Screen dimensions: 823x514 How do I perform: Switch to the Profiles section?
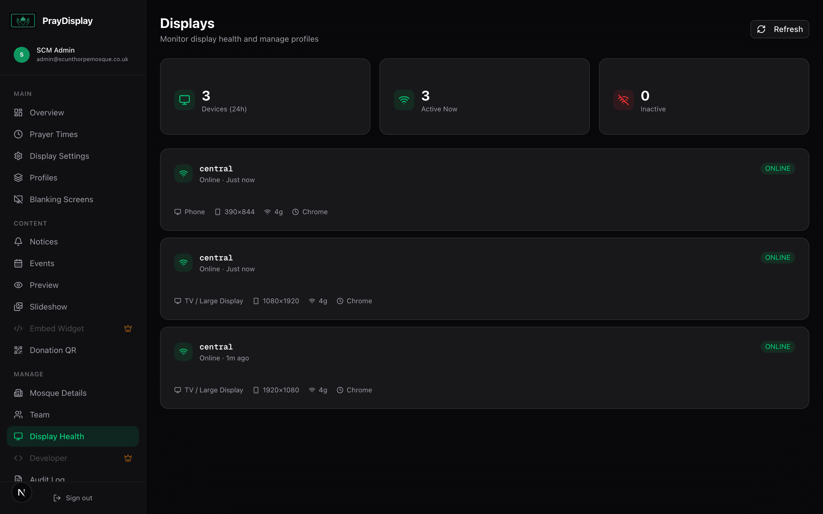(x=43, y=177)
